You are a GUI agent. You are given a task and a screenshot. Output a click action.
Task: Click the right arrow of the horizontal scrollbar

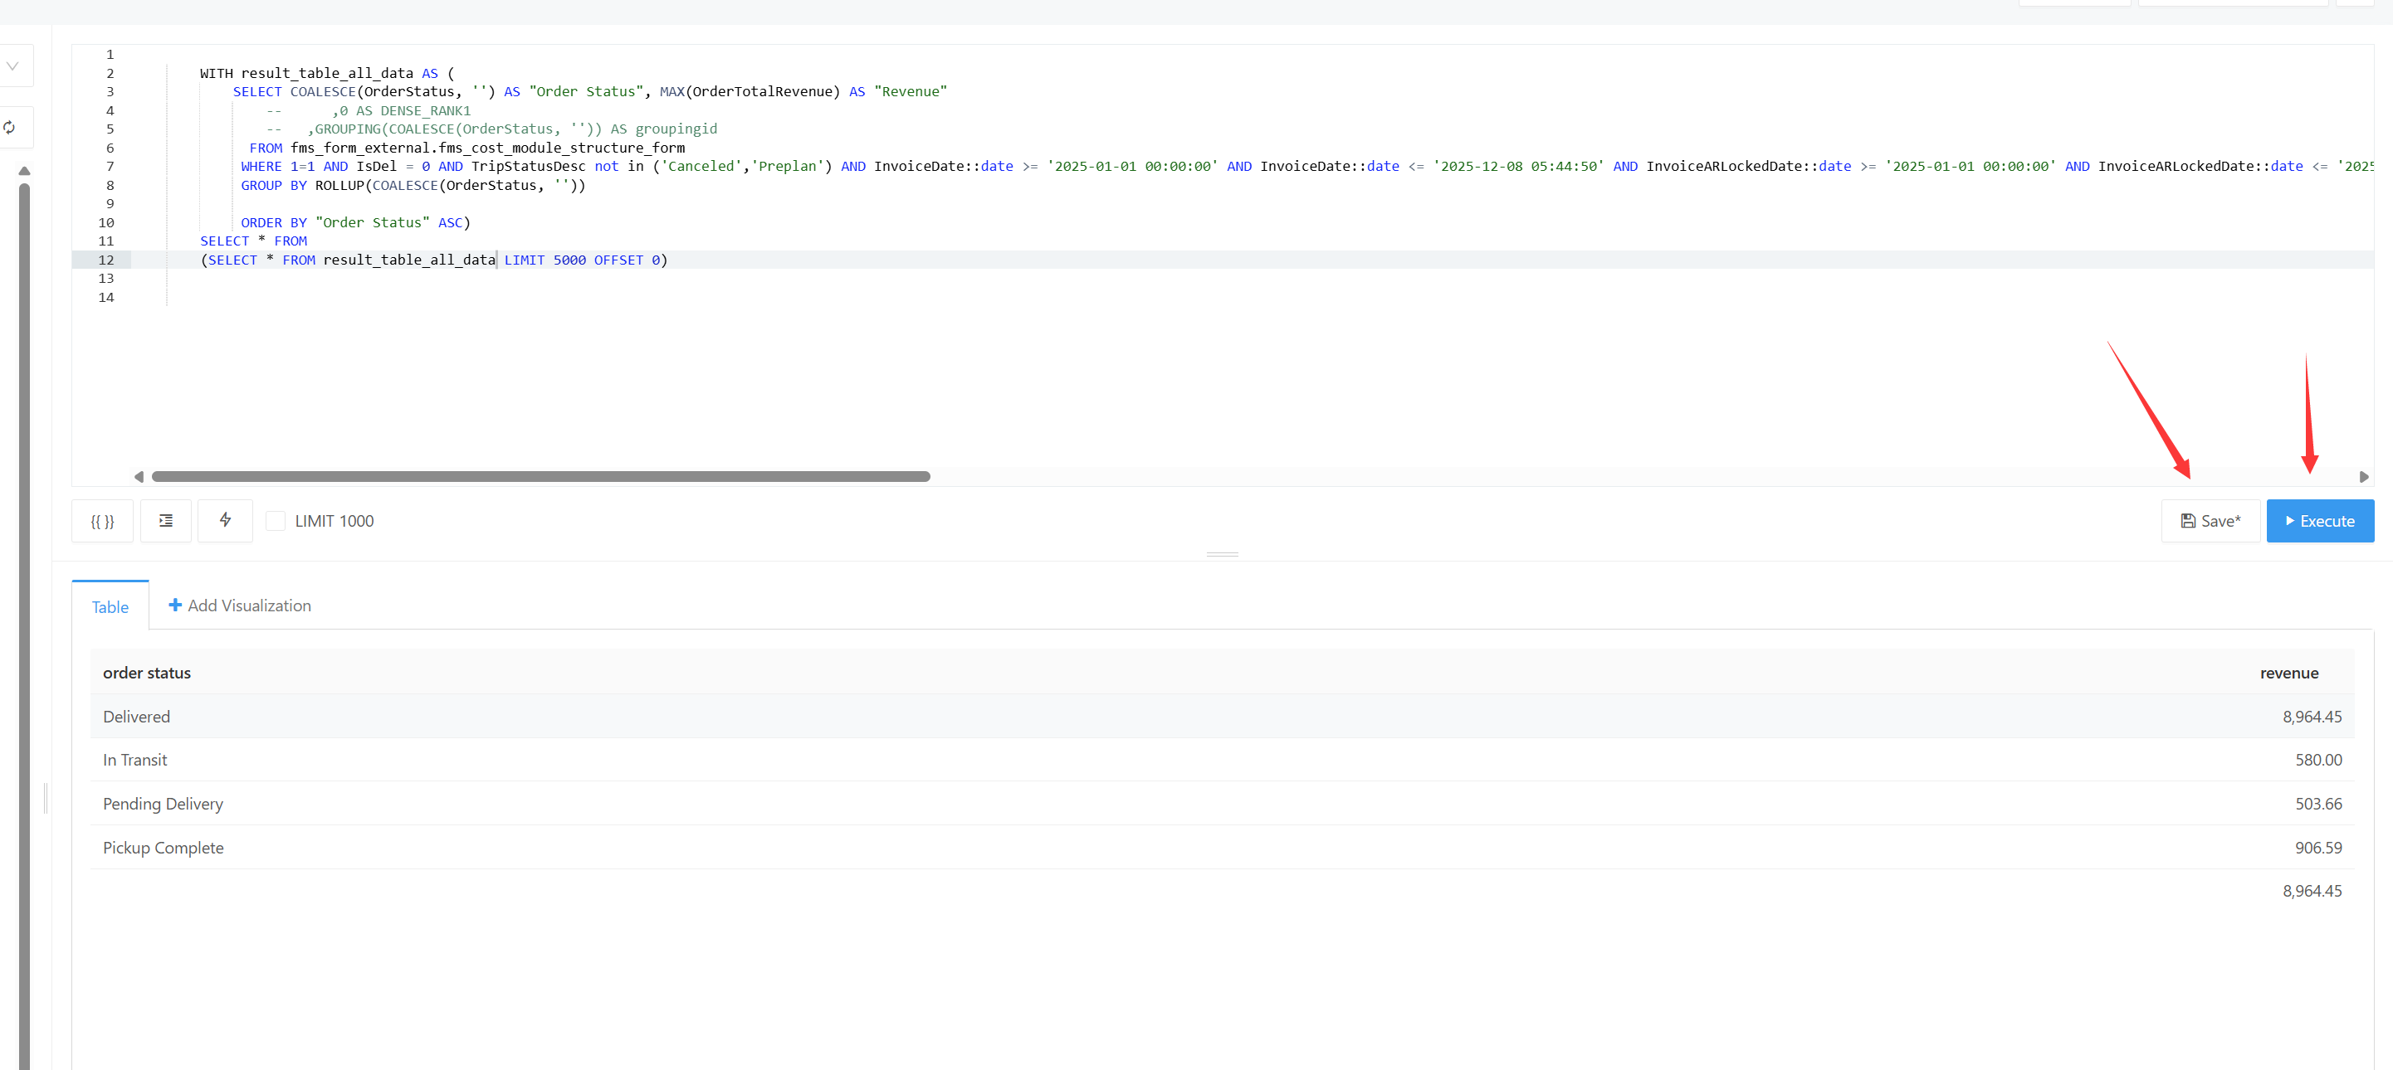[x=2363, y=476]
